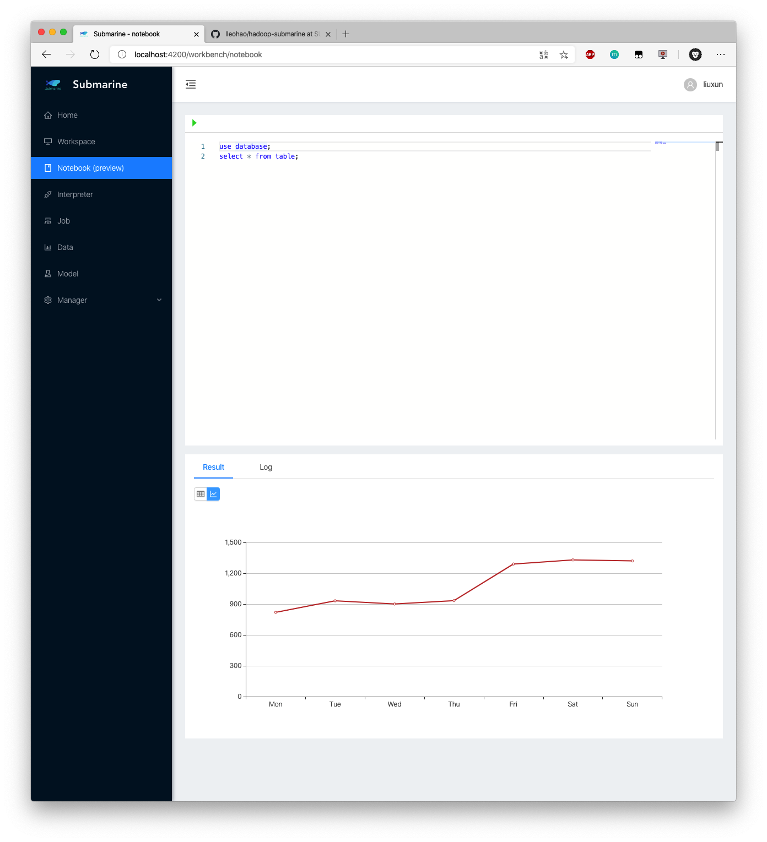The height and width of the screenshot is (842, 767).
Task: Open the lion-head browser profile icon
Action: coord(695,55)
